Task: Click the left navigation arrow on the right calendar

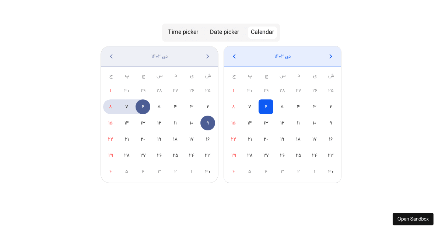Action: click(x=234, y=56)
